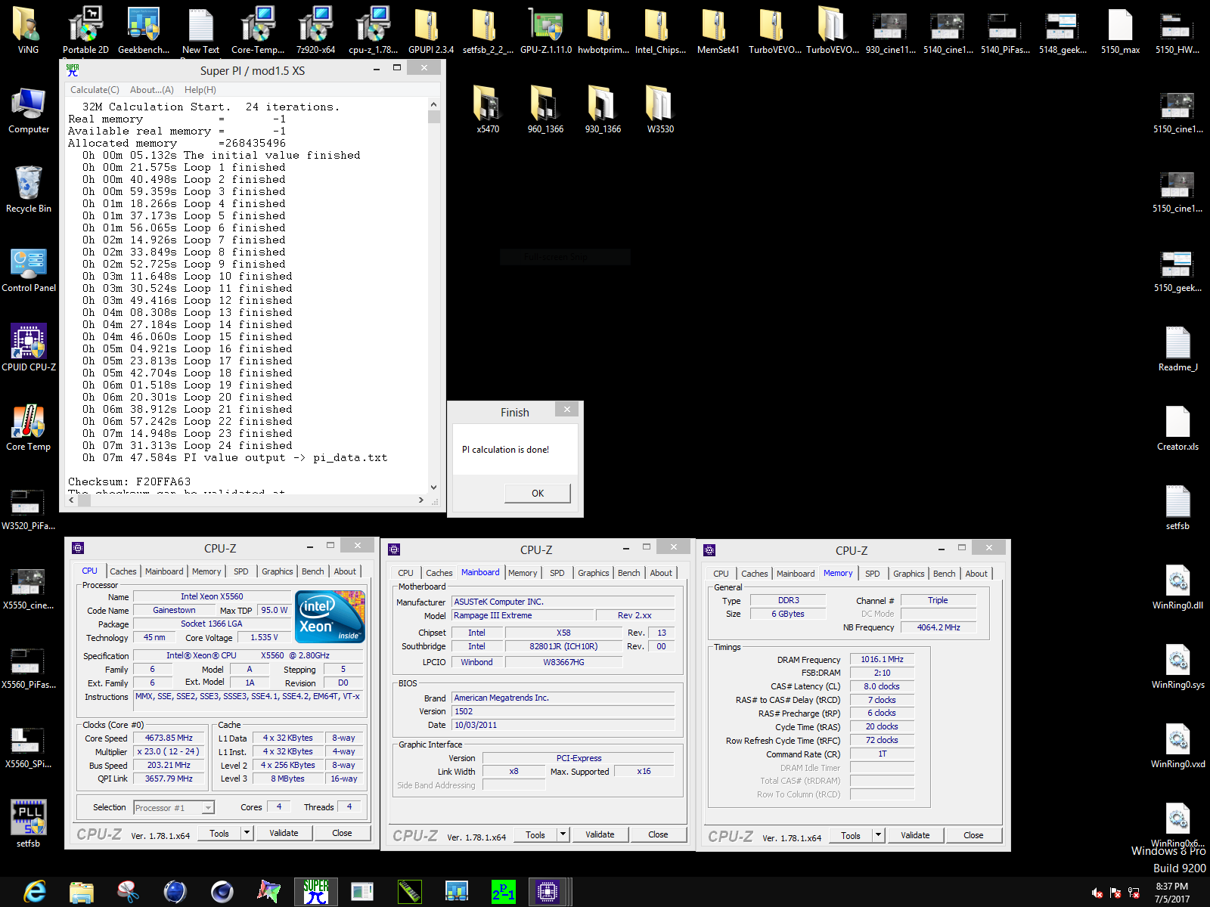Click Close in Mainboard CPU-Z window
1210x907 pixels.
658,834
